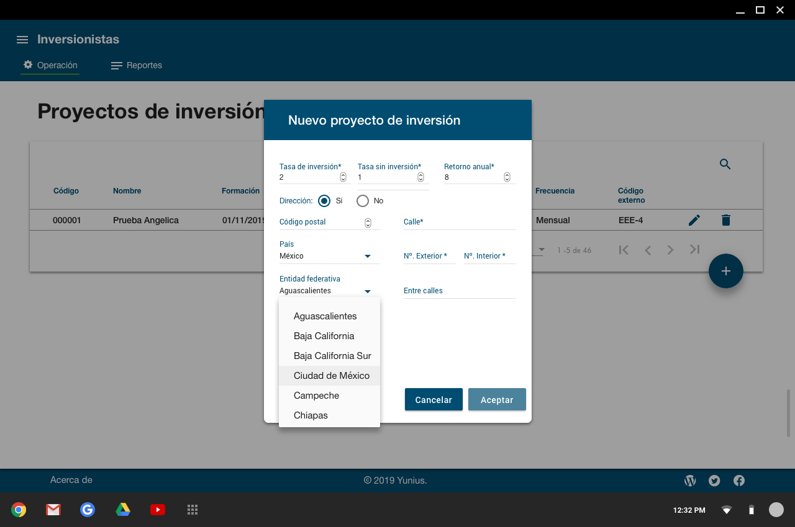795x527 pixels.
Task: Switch to the Operación tab
Action: click(50, 65)
